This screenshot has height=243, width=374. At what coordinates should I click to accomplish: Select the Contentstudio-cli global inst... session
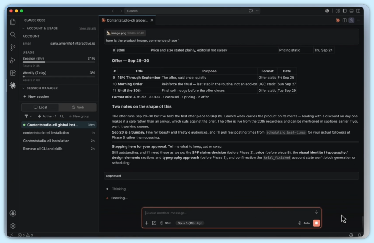tap(59, 125)
